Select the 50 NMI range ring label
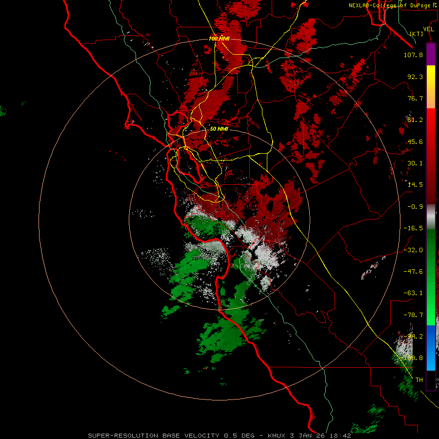The width and height of the screenshot is (439, 439). pos(219,129)
